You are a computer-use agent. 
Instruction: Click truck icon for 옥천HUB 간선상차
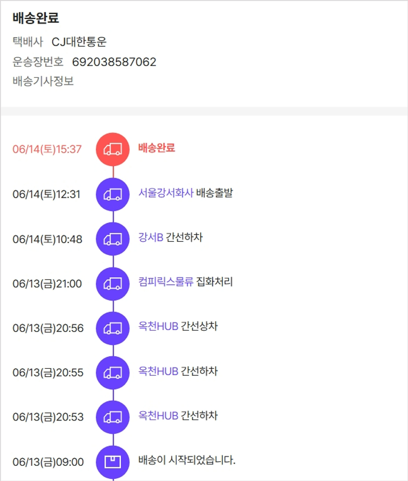tap(113, 328)
